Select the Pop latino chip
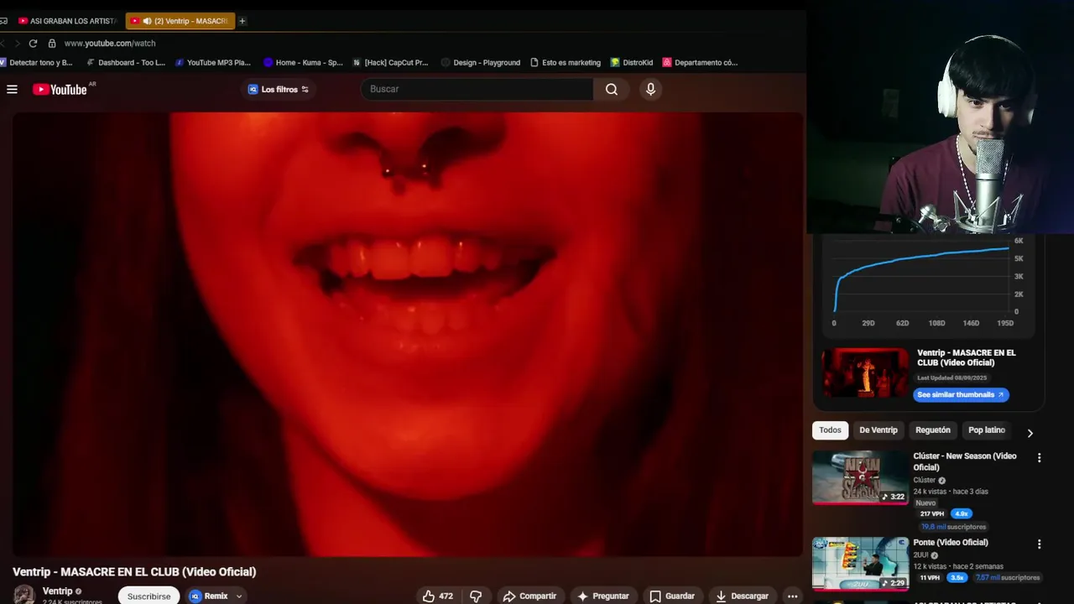This screenshot has height=604, width=1074. 987,430
